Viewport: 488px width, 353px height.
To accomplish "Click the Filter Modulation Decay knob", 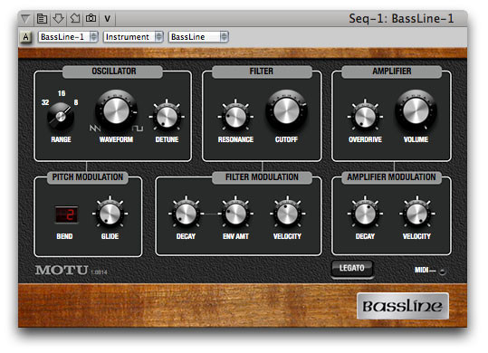I will pyautogui.click(x=186, y=214).
